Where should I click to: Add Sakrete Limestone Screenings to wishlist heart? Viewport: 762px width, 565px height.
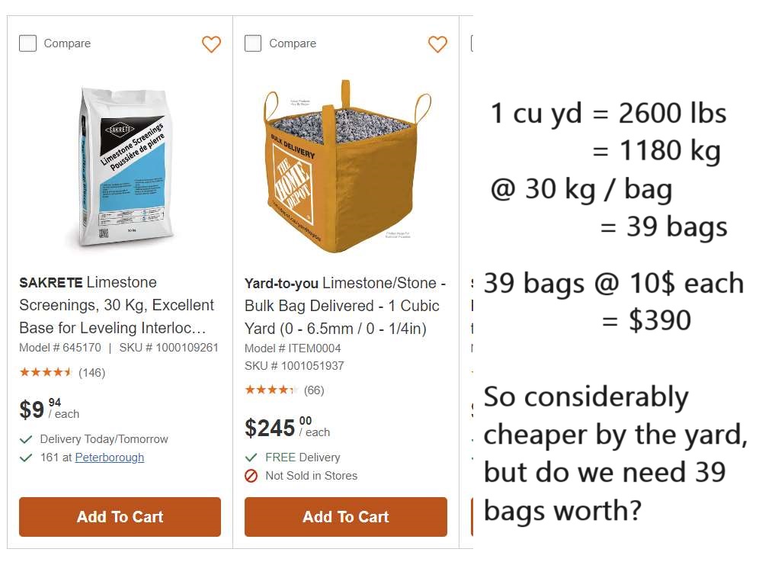pos(211,44)
